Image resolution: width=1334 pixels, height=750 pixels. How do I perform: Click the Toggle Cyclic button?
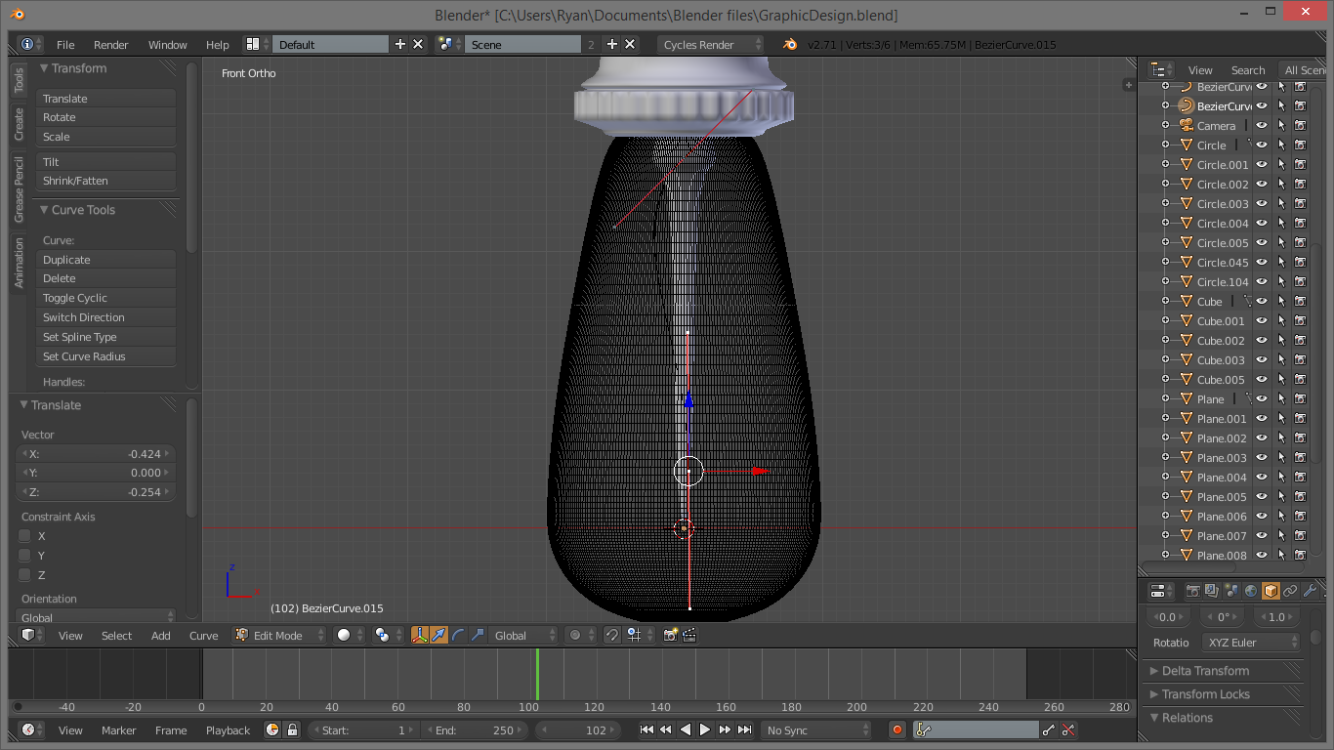(106, 298)
